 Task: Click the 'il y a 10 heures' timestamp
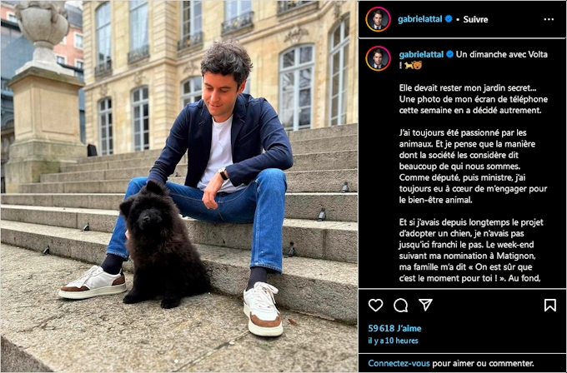pyautogui.click(x=393, y=341)
